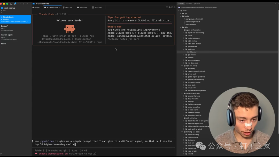Open dangerous-patterns.txt file
This screenshot has width=279, height=157.
pos(194,19)
